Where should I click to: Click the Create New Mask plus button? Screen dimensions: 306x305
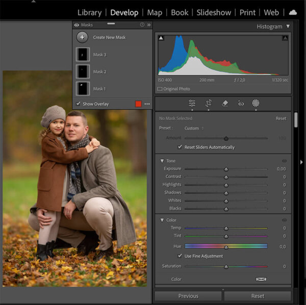click(82, 37)
